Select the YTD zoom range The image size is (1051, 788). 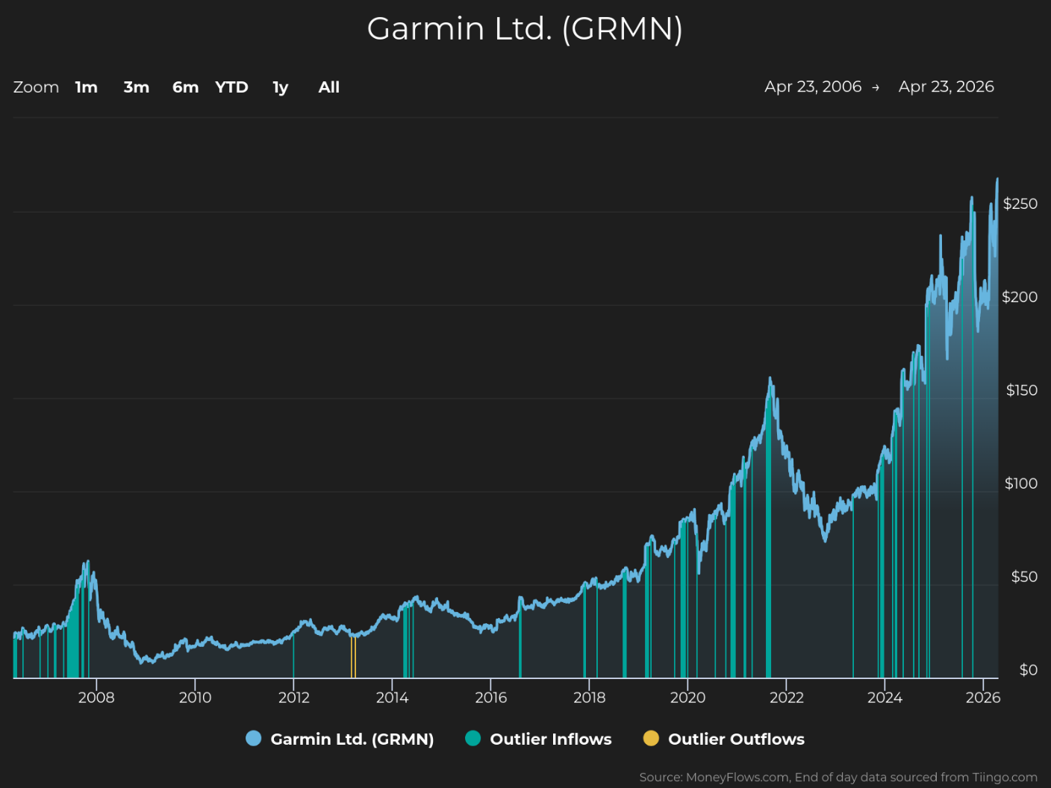[231, 87]
